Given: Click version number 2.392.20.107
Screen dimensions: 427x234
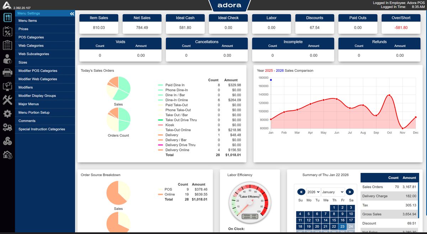Looking at the screenshot, I should pos(22,8).
